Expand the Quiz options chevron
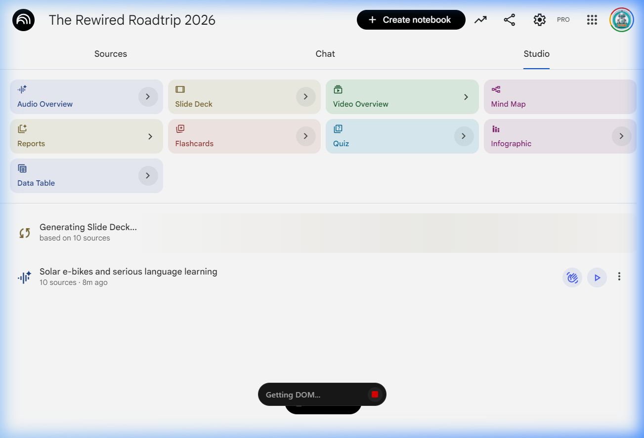 click(x=464, y=136)
